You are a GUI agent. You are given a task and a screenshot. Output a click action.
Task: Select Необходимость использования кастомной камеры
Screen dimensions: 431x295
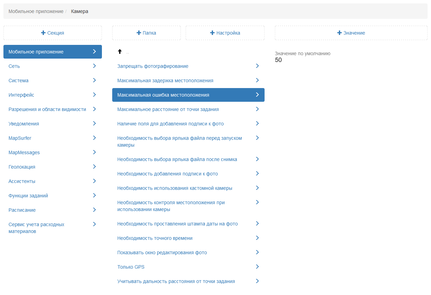click(x=188, y=188)
